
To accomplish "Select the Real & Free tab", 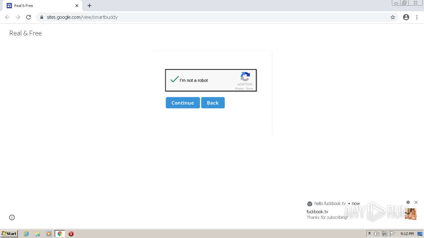I will click(x=43, y=6).
